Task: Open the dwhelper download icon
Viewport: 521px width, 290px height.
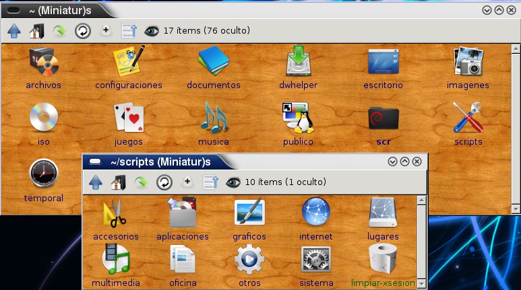Action: 299,61
